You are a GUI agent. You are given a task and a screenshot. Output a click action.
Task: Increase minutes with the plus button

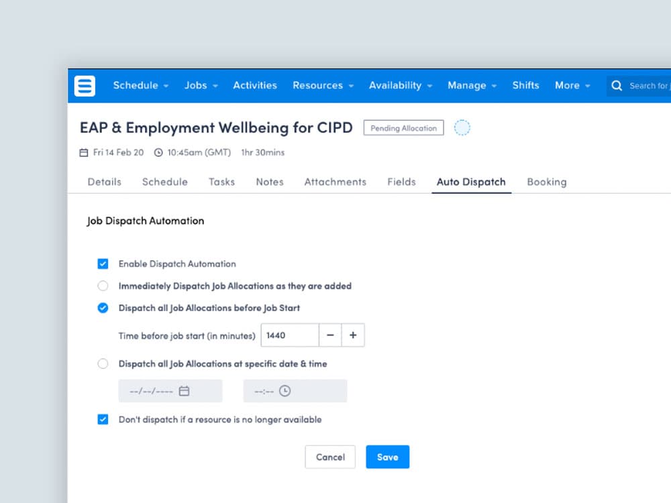coord(353,335)
